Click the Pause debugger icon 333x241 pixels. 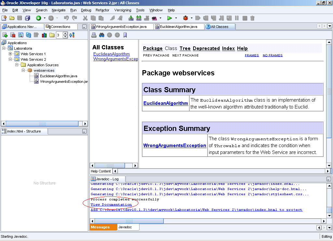pos(237,18)
